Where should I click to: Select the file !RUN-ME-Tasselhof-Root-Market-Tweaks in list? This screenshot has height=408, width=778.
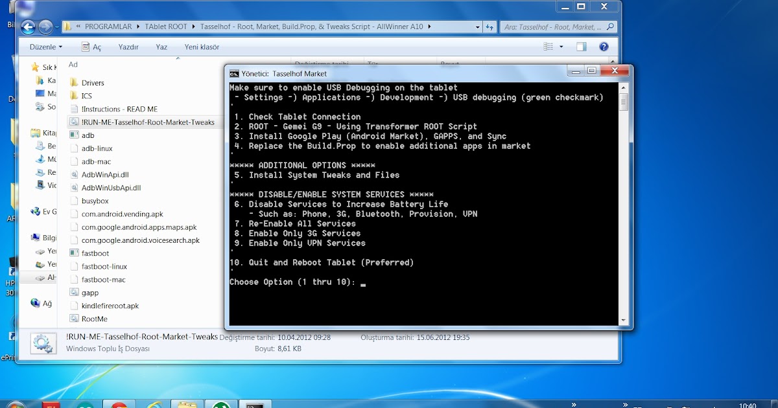point(148,122)
